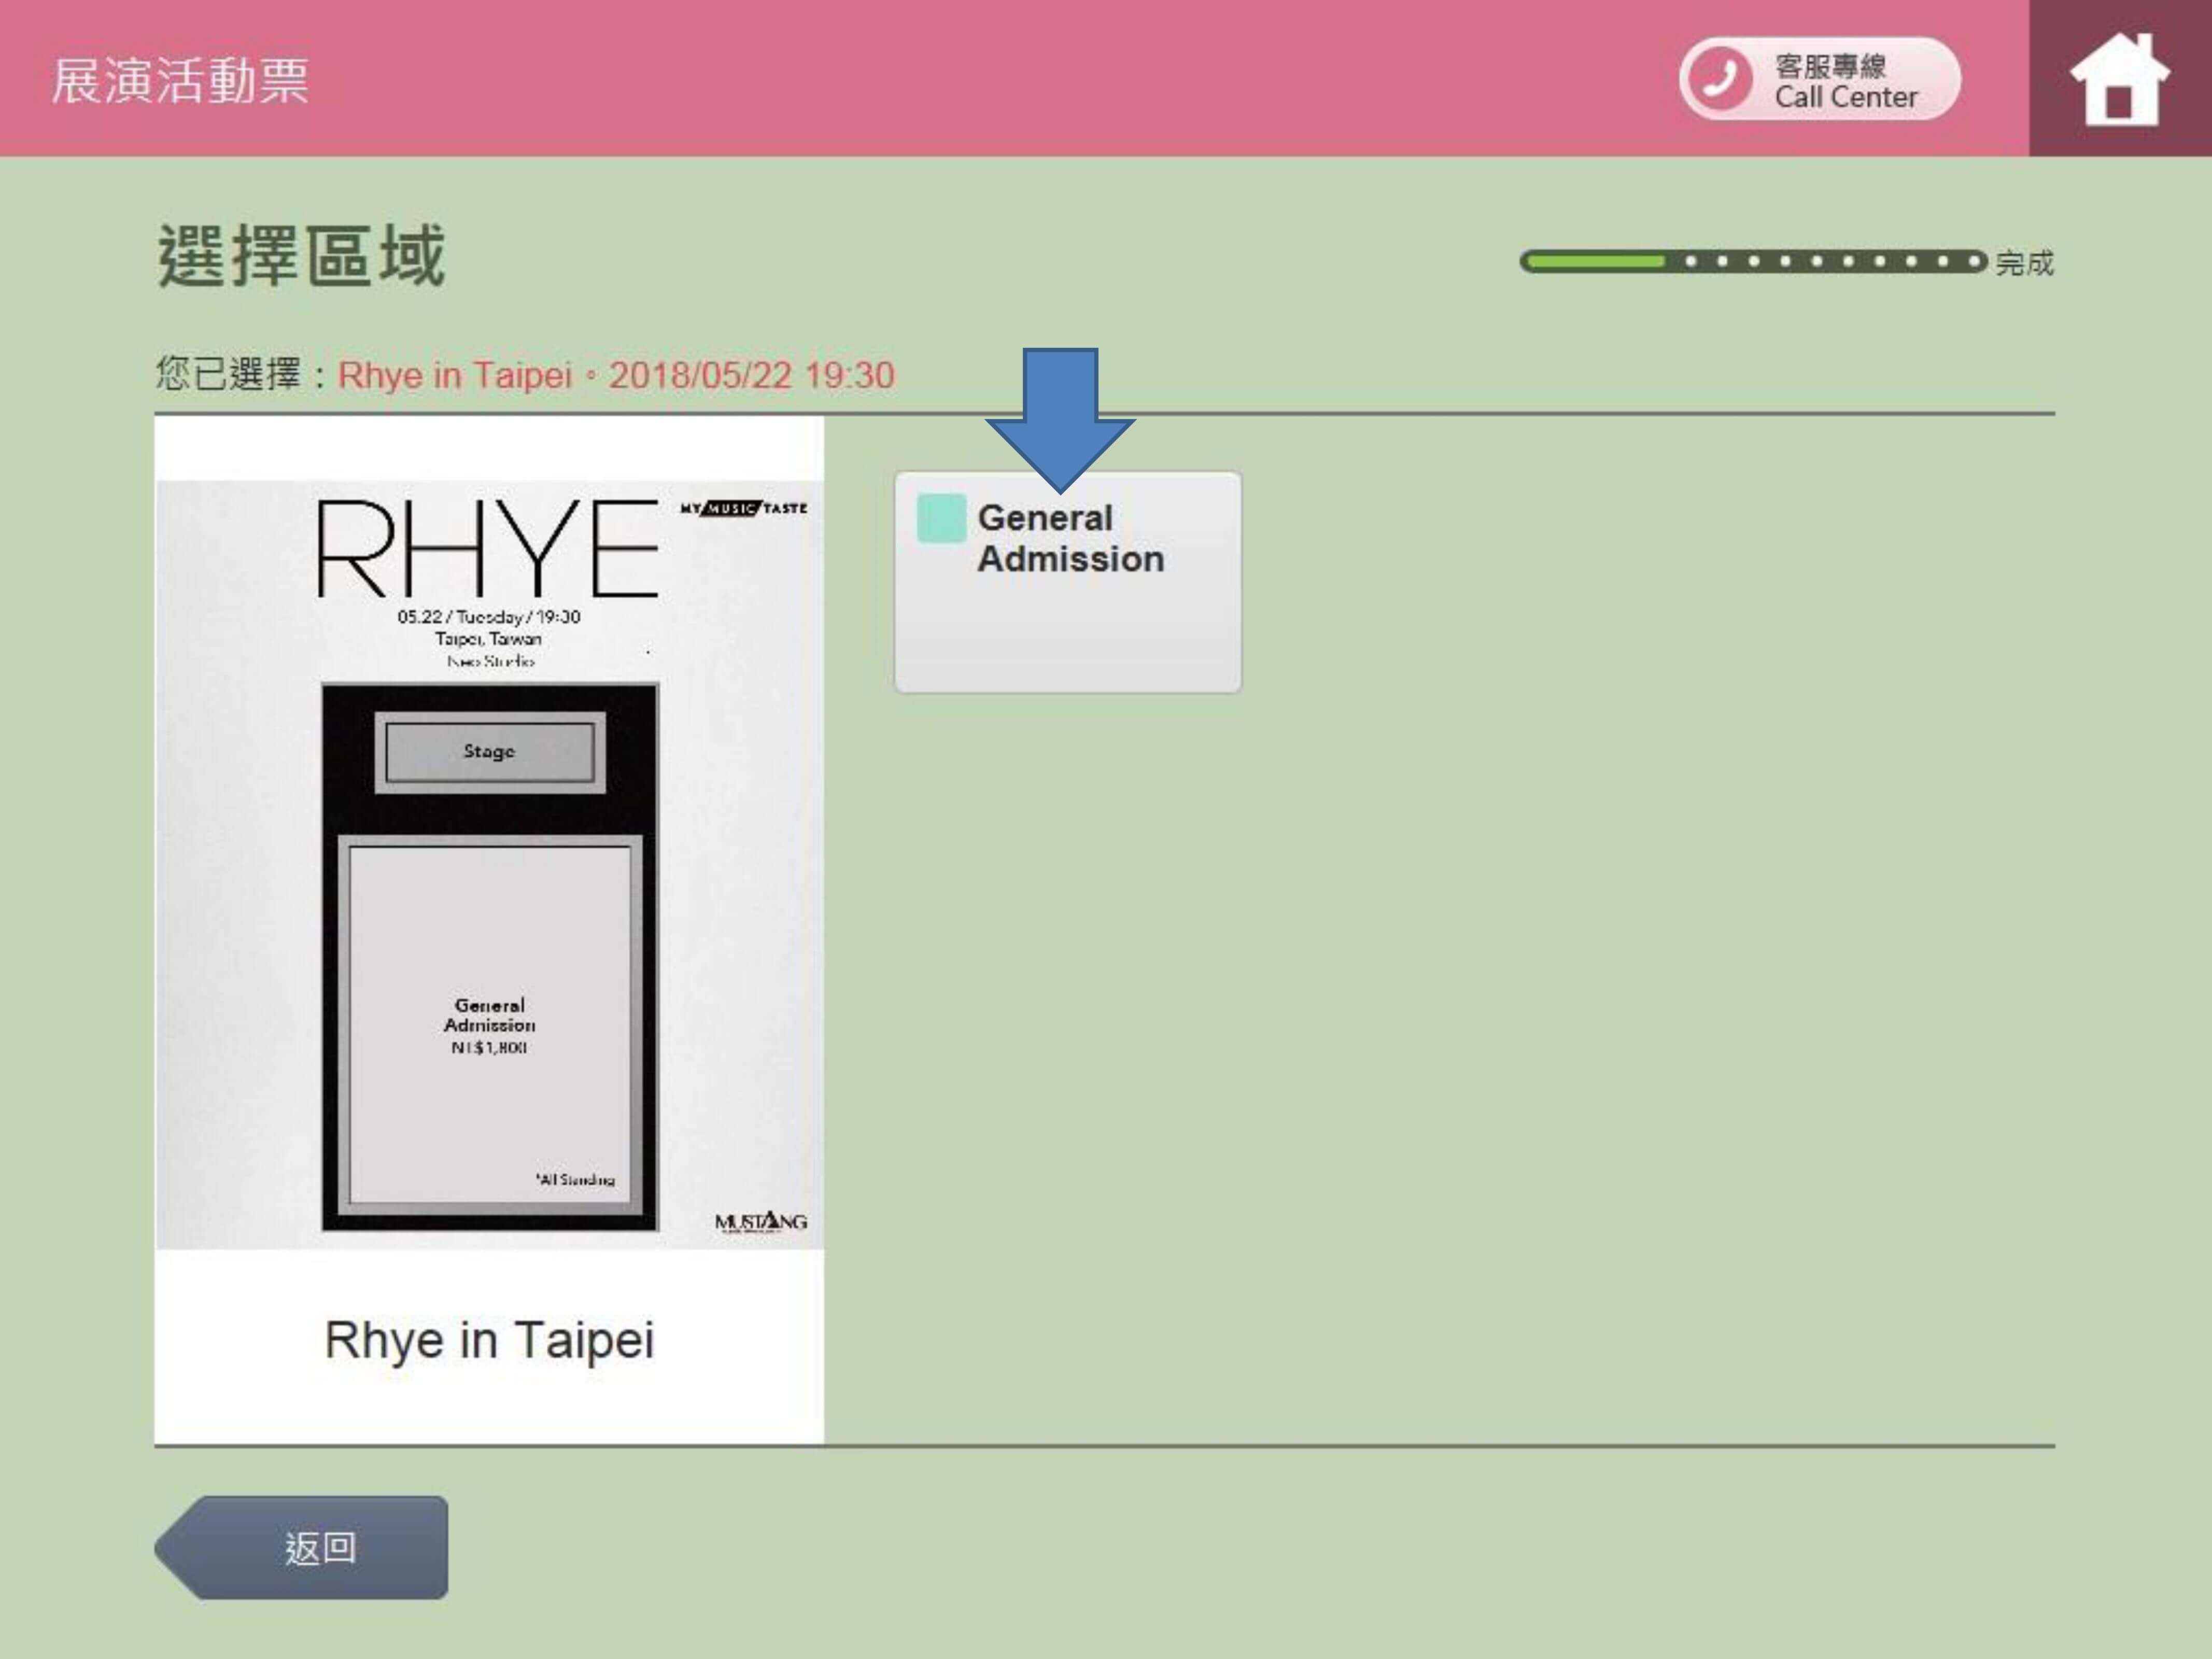Tap the Rhye in Taipei caption below poster

(x=489, y=1340)
